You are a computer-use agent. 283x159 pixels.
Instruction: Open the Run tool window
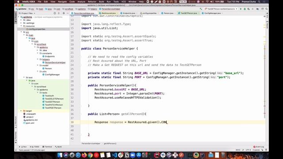[x=23, y=147]
